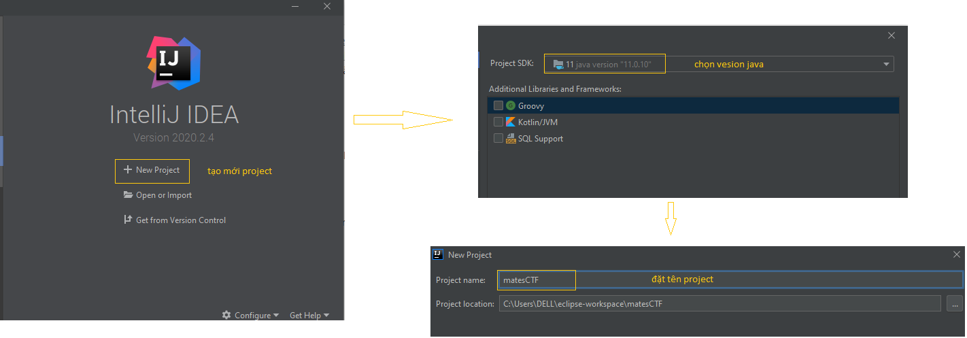Click the plus icon for New Project
This screenshot has height=338, width=967.
click(x=127, y=170)
